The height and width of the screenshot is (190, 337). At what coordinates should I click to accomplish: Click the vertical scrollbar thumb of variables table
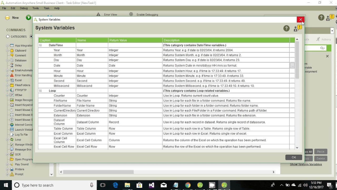point(297,60)
